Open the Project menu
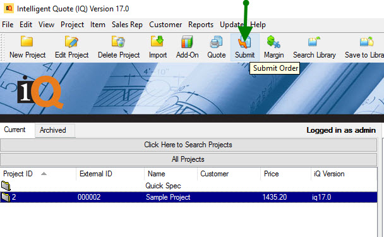The height and width of the screenshot is (237, 384). pos(72,25)
